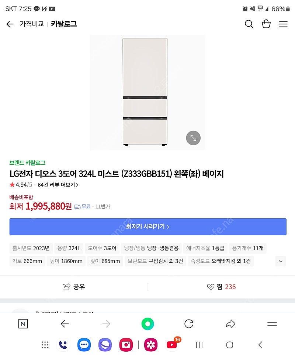Open the shopping basket icon
Viewport: 295px width, 355px height.
(x=266, y=24)
